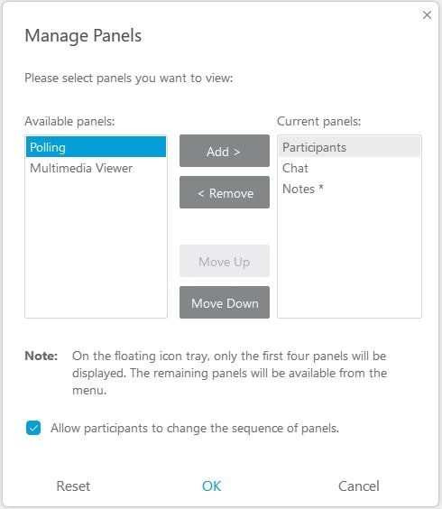Click empty space in Current panels list
The width and height of the screenshot is (442, 509).
(349, 258)
